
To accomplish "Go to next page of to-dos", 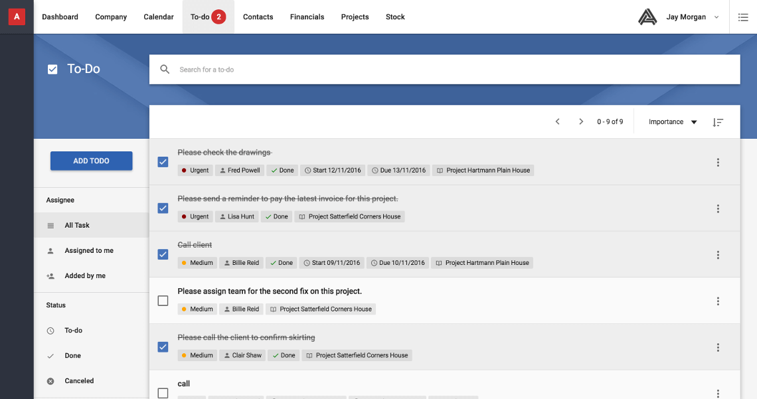I will point(581,121).
